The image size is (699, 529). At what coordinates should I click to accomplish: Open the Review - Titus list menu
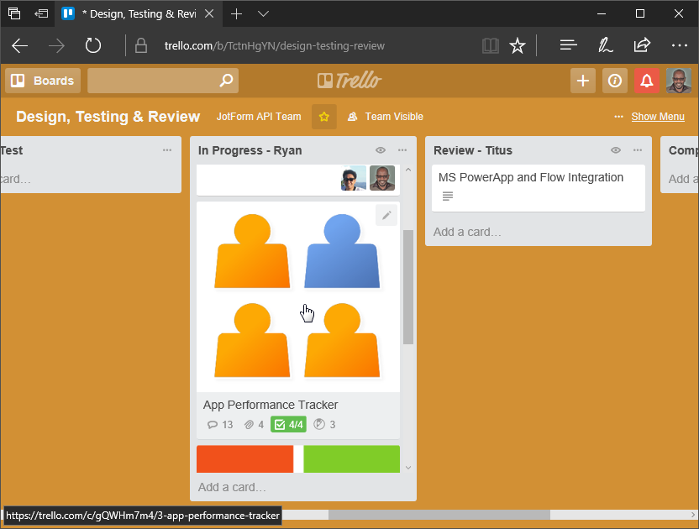[x=637, y=150]
